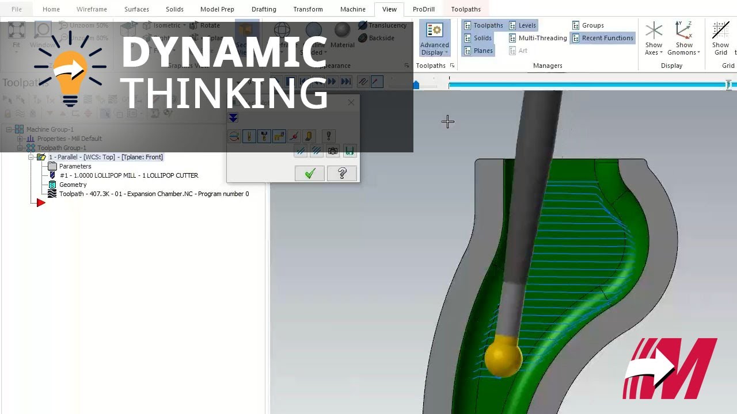
Task: Toggle the Recent Functions manager
Action: pos(602,38)
